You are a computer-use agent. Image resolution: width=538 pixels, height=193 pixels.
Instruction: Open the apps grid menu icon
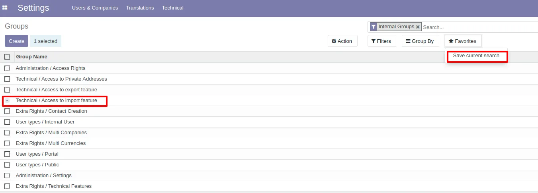point(5,8)
